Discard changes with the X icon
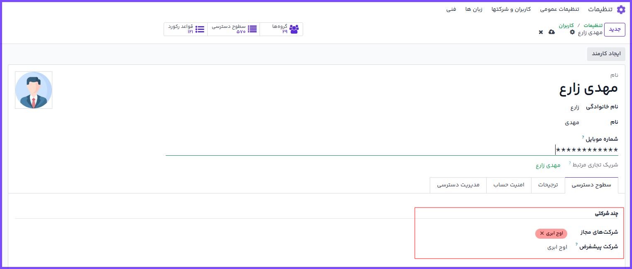The width and height of the screenshot is (632, 269). 541,32
